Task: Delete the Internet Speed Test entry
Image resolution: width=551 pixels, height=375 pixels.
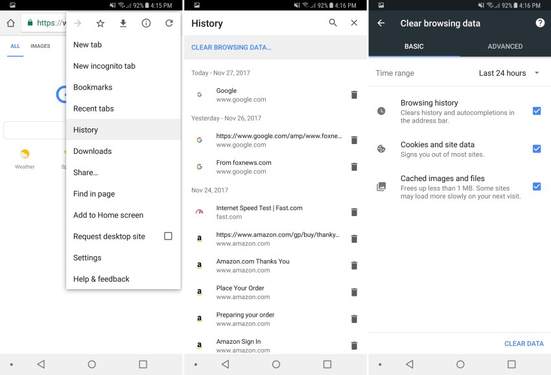Action: [354, 212]
